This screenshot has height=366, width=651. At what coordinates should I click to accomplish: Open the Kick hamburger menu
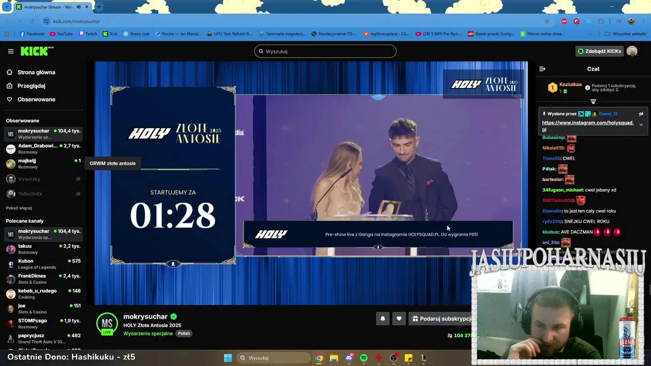pyautogui.click(x=11, y=51)
